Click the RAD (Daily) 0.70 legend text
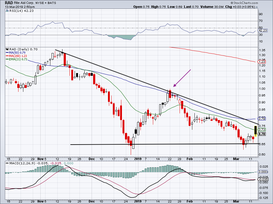This screenshot has height=204, width=273. 23,49
